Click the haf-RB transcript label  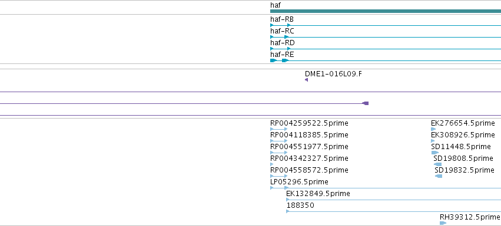(282, 19)
